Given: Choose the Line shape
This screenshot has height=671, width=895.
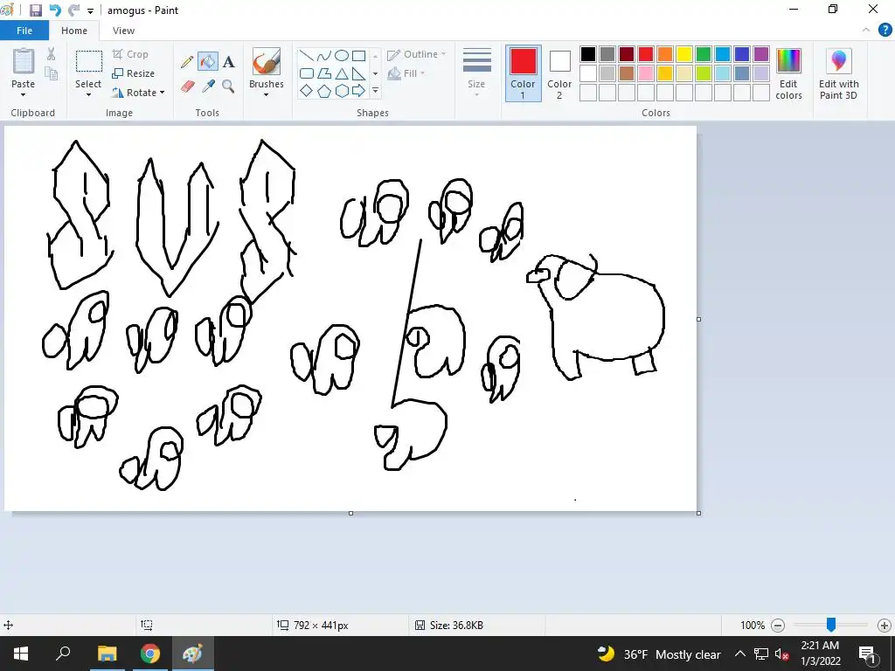Looking at the screenshot, I should 307,56.
